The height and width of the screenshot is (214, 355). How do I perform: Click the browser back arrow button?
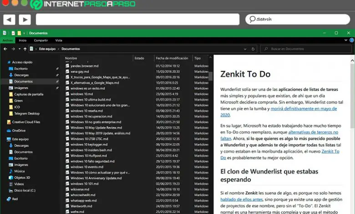[x=9, y=20]
